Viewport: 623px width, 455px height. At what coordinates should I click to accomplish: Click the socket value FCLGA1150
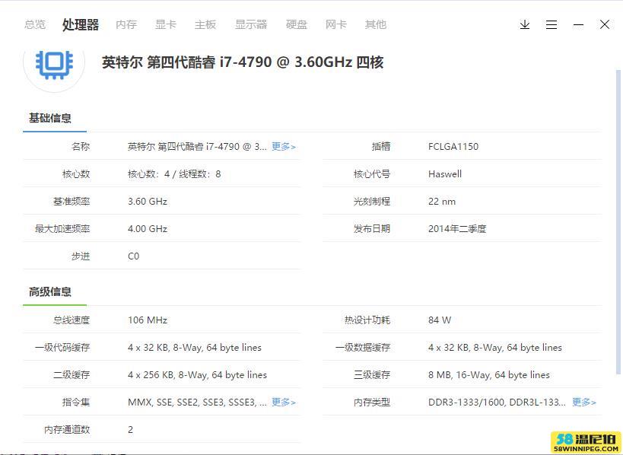(x=453, y=147)
